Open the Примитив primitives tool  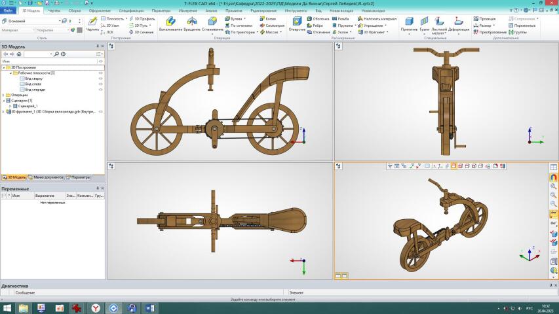[409, 25]
